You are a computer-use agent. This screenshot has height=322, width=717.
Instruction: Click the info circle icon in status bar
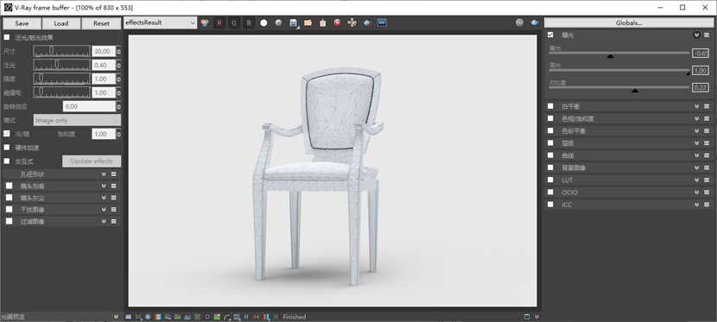pyautogui.click(x=148, y=317)
